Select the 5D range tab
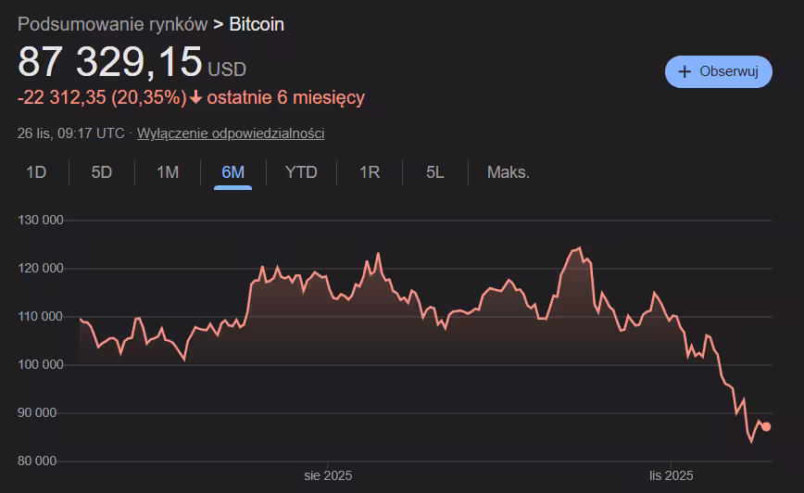The image size is (804, 493). coord(102,172)
